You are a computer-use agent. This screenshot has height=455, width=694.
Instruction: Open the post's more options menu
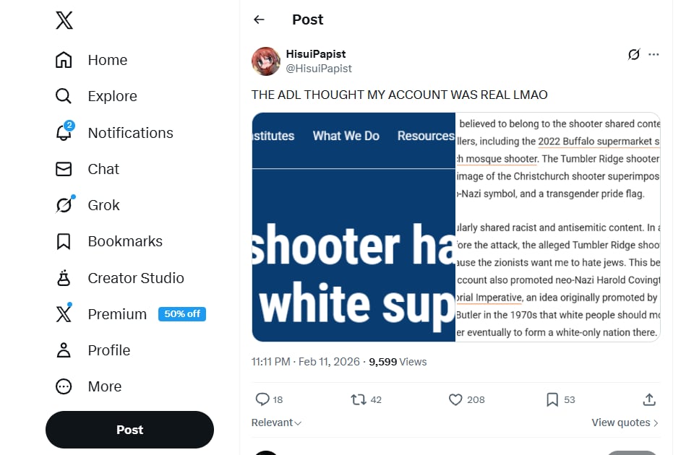click(x=654, y=54)
